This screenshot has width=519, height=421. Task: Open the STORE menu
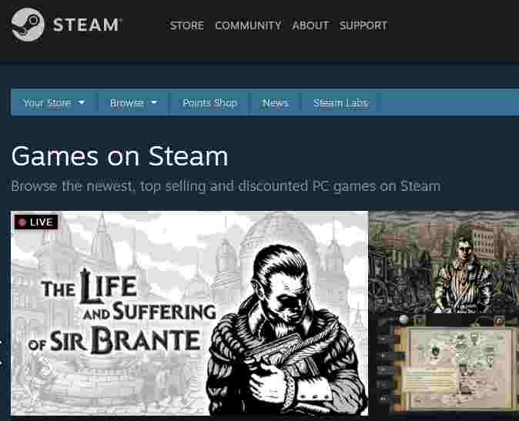pyautogui.click(x=186, y=25)
